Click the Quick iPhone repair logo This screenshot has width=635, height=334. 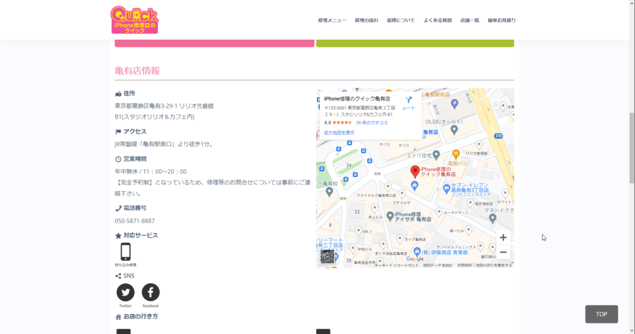(x=135, y=20)
